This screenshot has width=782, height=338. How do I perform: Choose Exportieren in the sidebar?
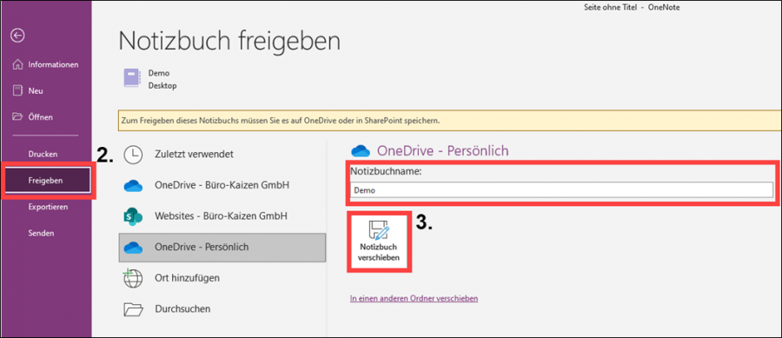click(x=46, y=207)
